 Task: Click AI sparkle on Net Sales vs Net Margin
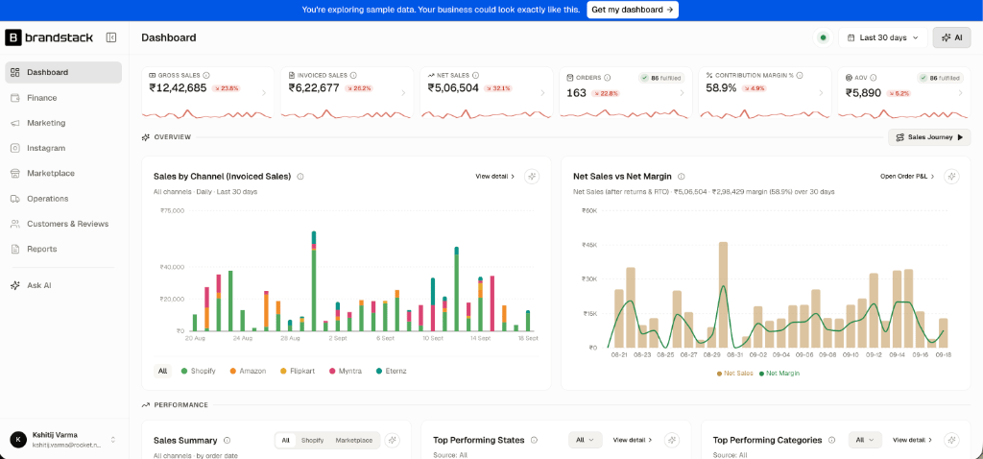pos(951,176)
